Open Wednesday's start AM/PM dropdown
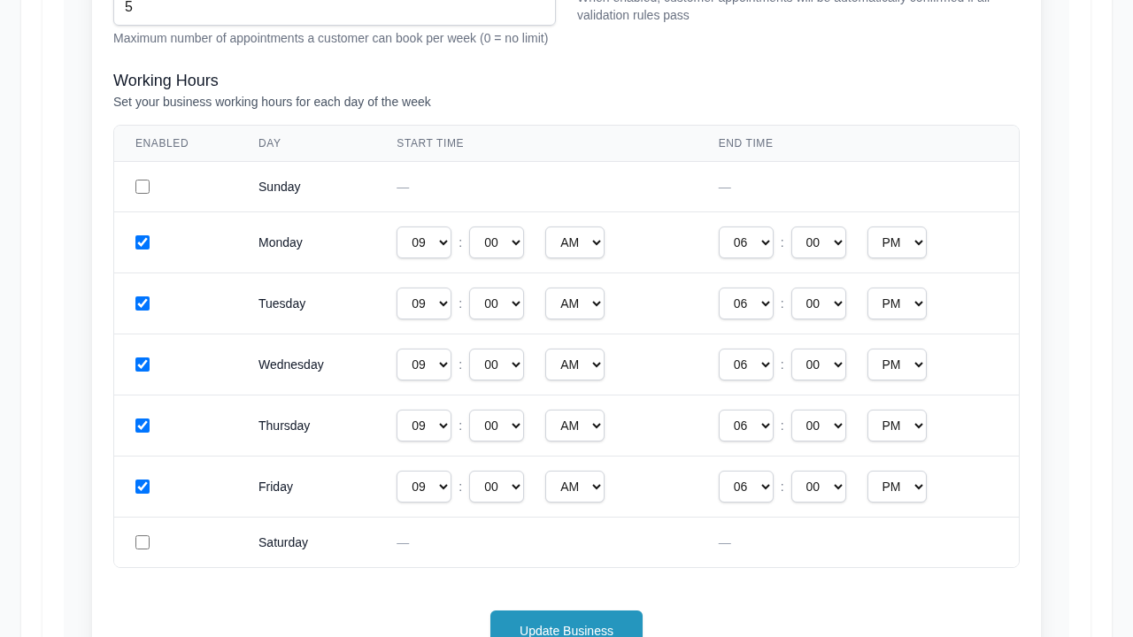 tap(574, 365)
